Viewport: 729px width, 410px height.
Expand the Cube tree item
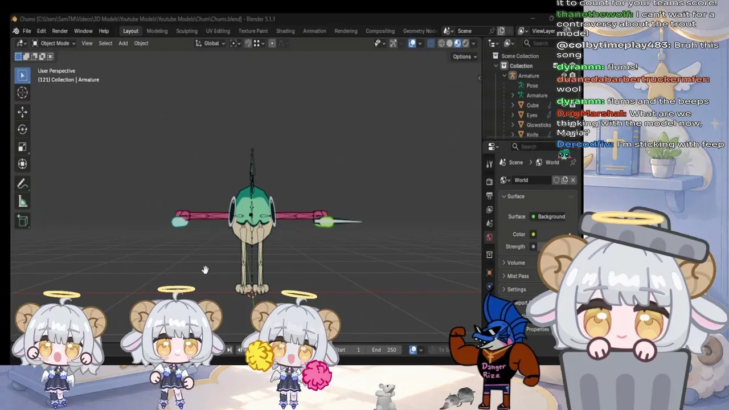513,105
